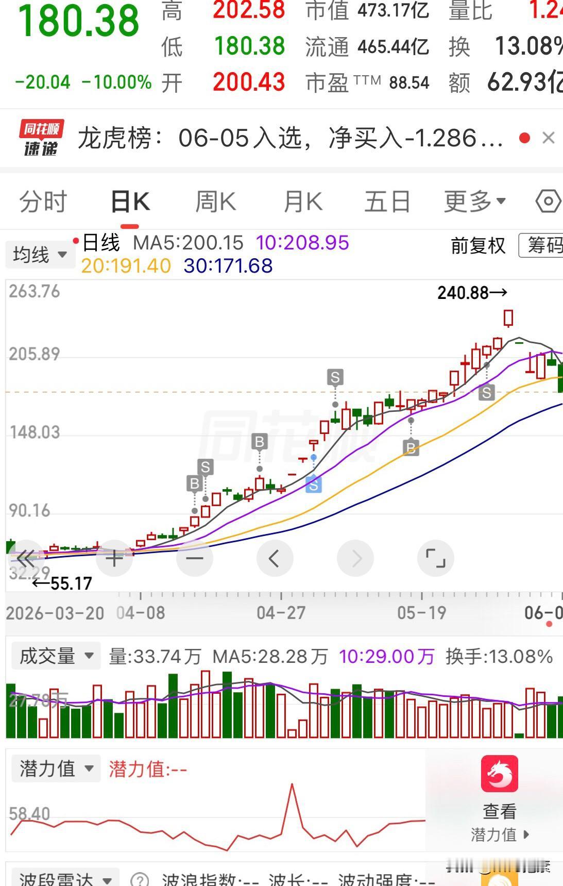Tap the MA5:200.15 label
The image size is (563, 886).
coord(188,243)
